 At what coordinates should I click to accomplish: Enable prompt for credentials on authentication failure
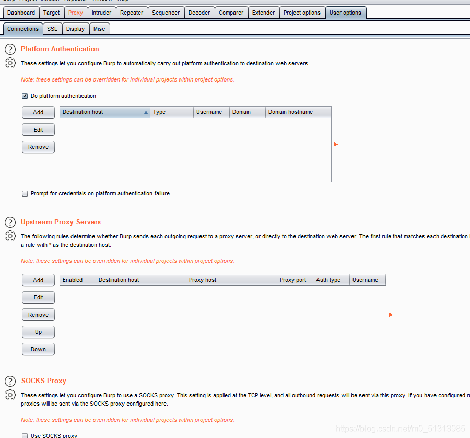click(25, 194)
